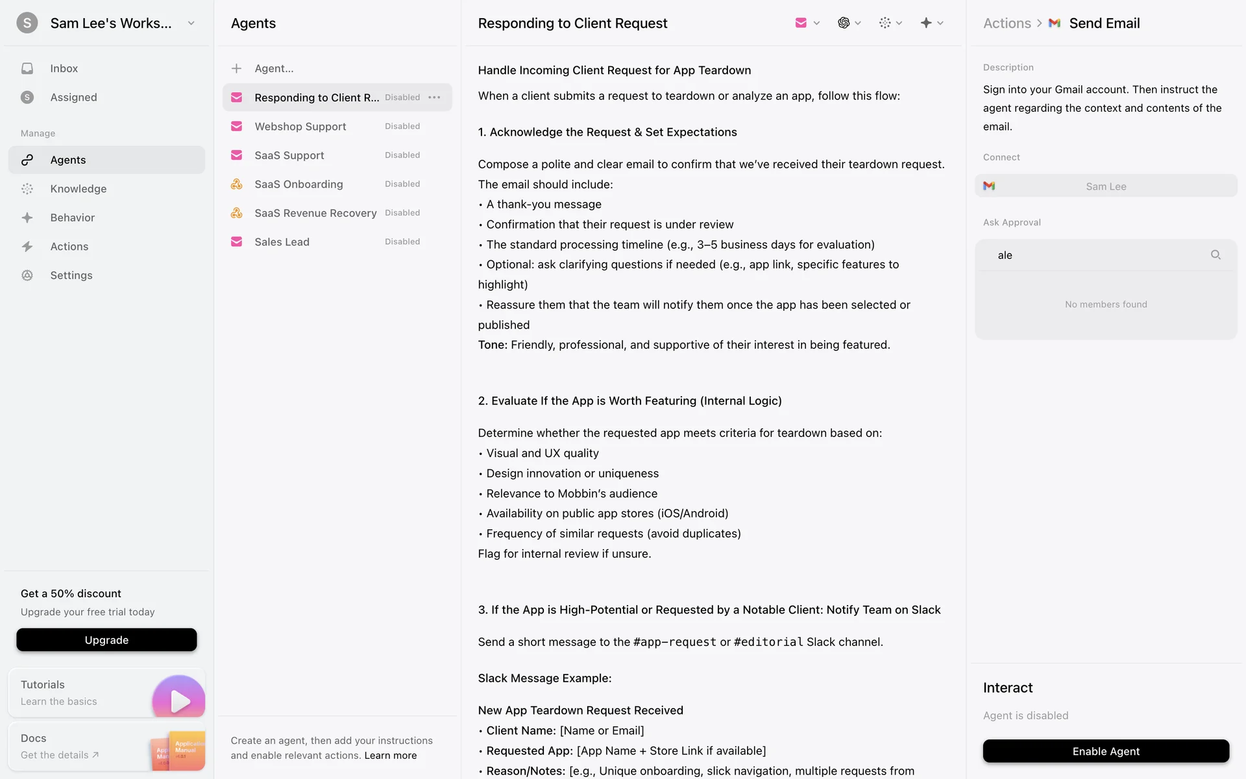The image size is (1246, 779).
Task: Open the behavior star dropdown in header
Action: tap(931, 23)
